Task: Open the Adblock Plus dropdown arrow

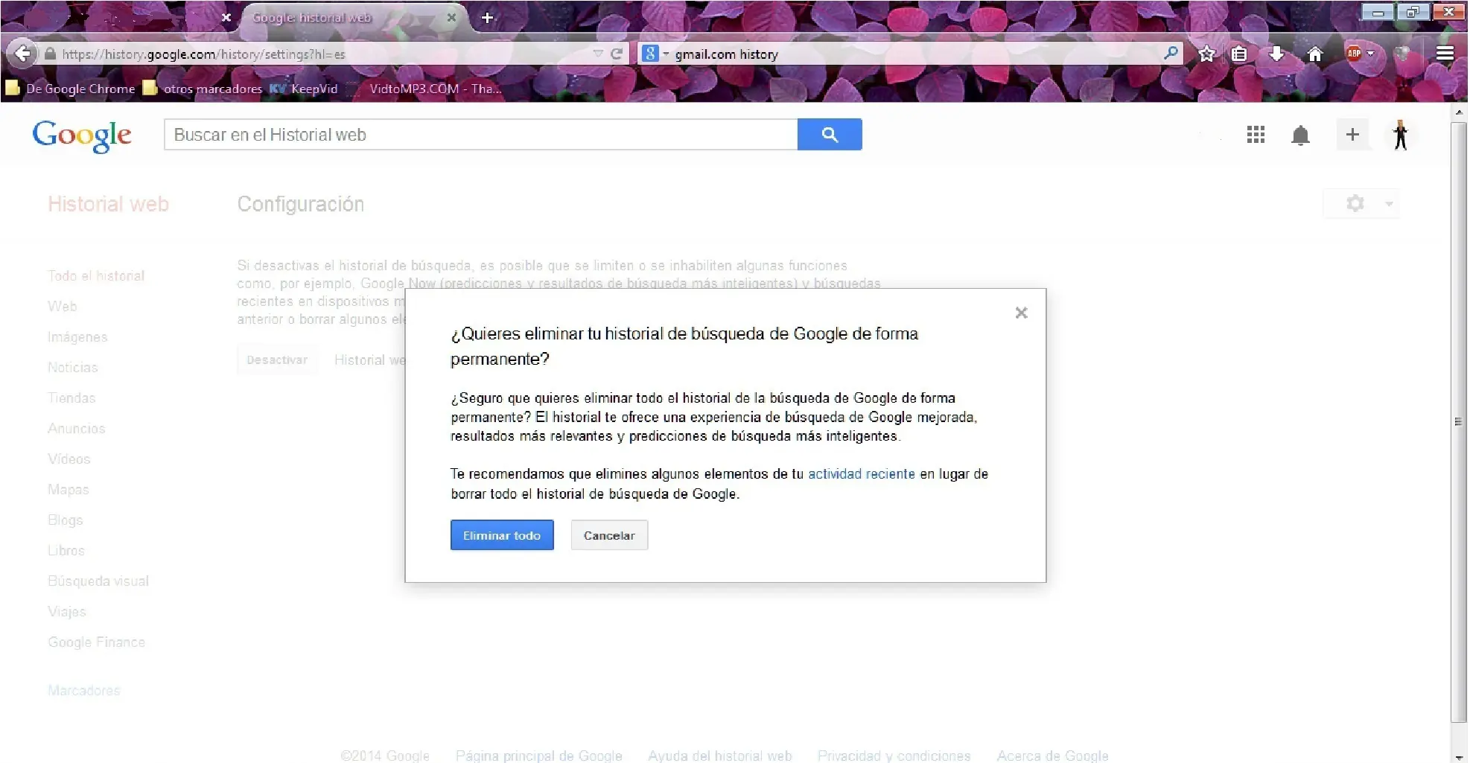Action: (x=1370, y=54)
